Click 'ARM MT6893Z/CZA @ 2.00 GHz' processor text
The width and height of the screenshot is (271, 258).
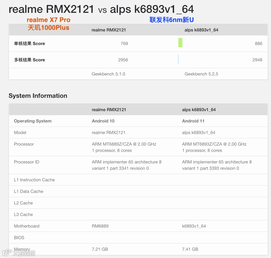pos(214,144)
